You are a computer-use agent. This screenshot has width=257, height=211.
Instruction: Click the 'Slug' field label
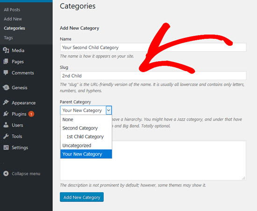click(x=64, y=67)
